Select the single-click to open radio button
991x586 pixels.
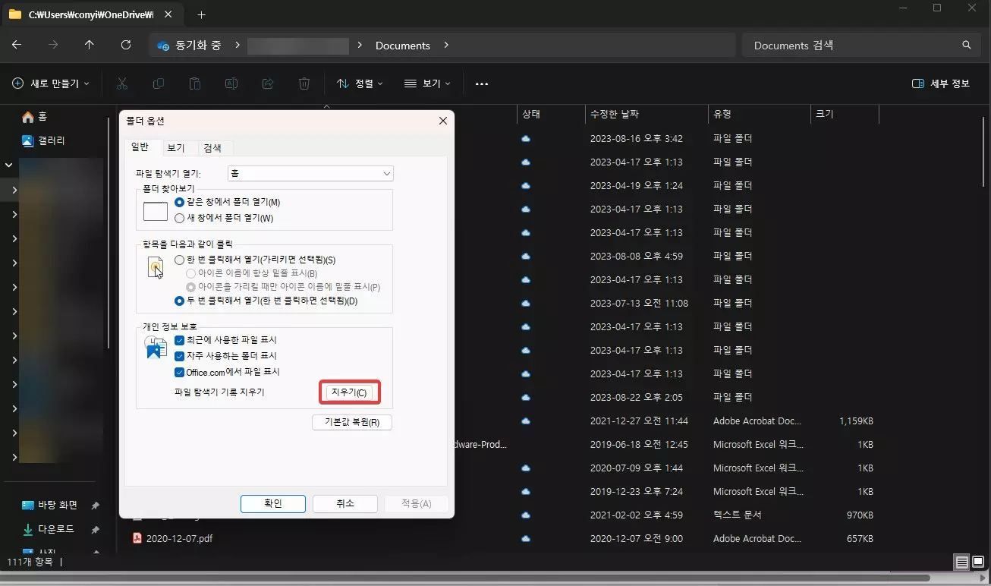pyautogui.click(x=179, y=259)
